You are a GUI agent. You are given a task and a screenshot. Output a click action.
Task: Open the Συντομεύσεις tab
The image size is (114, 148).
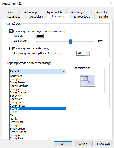point(82,17)
